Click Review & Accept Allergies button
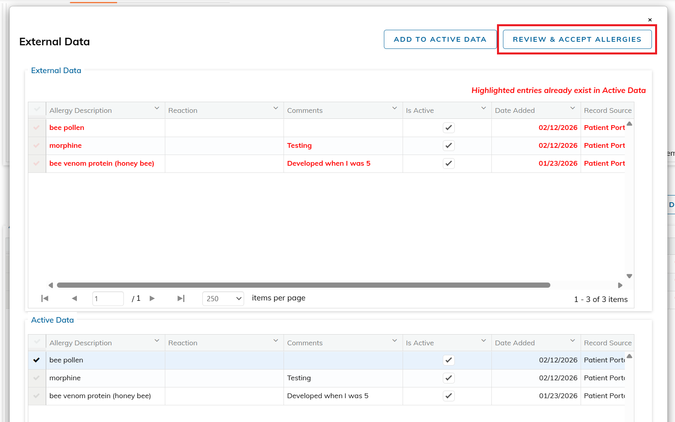Screen dimensions: 675x422 pos(577,39)
